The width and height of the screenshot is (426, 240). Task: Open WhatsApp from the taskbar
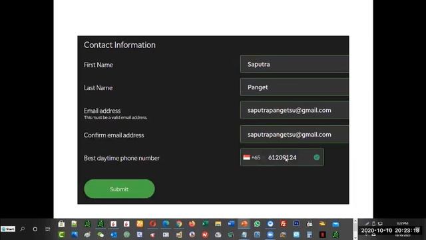click(257, 224)
